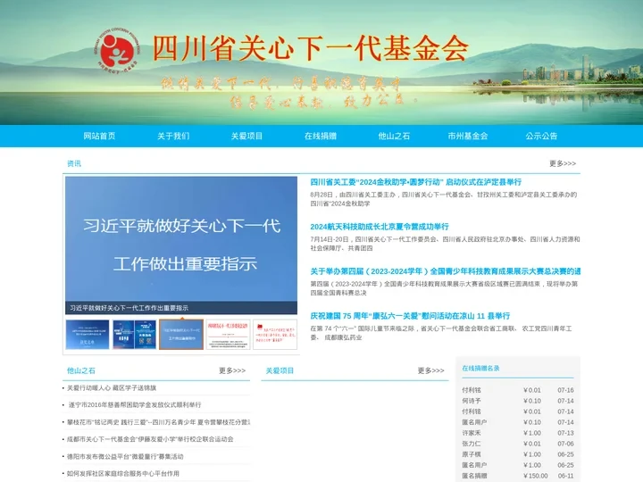
Task: Select the fourth slideshow thumbnail with white document
Action: click(x=228, y=335)
